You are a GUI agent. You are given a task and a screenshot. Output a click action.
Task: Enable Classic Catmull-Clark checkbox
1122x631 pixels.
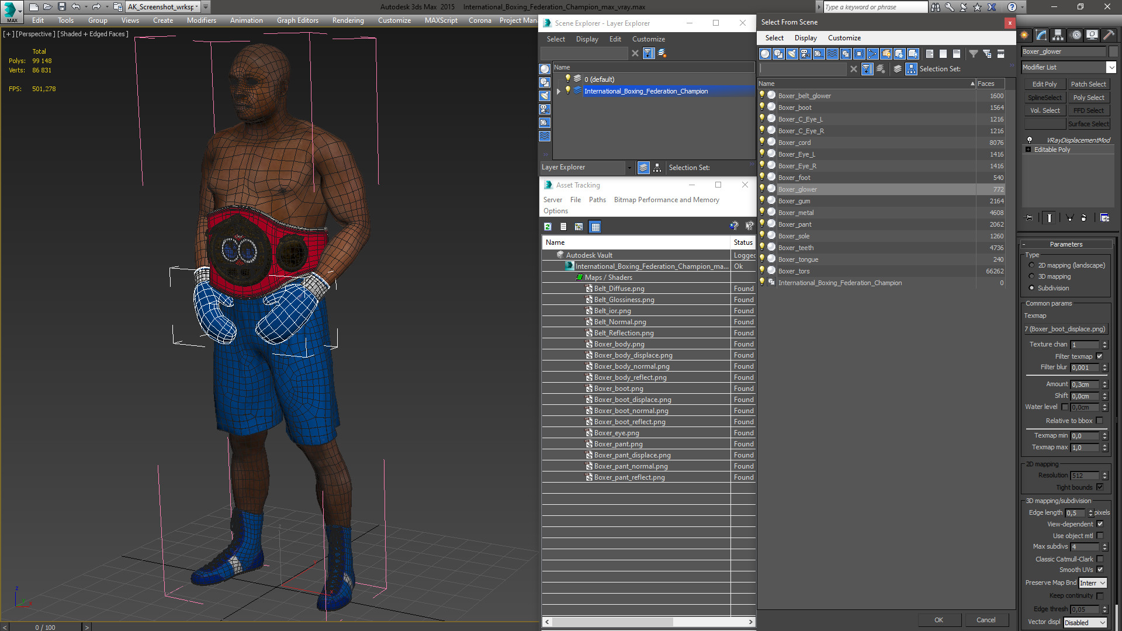(x=1100, y=559)
